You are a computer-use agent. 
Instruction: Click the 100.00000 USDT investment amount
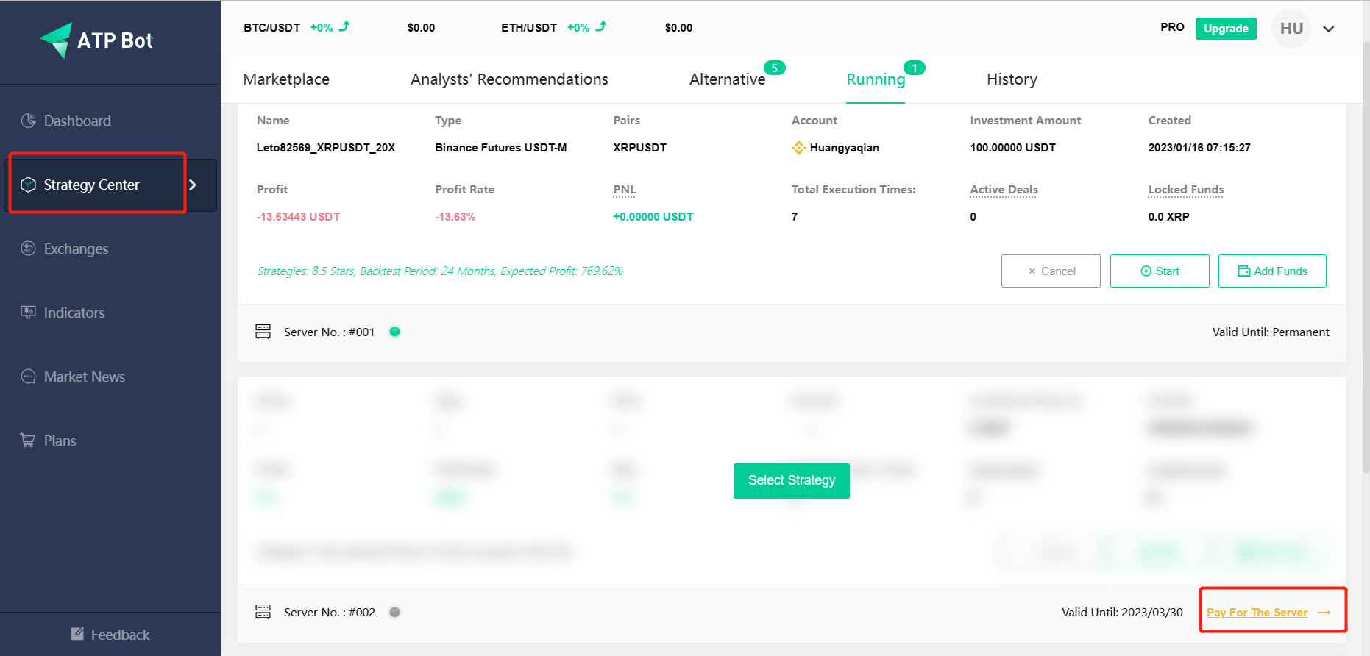(x=1012, y=148)
